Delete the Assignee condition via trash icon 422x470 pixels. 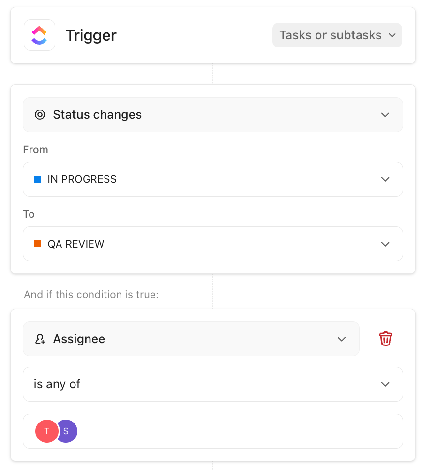click(x=385, y=339)
